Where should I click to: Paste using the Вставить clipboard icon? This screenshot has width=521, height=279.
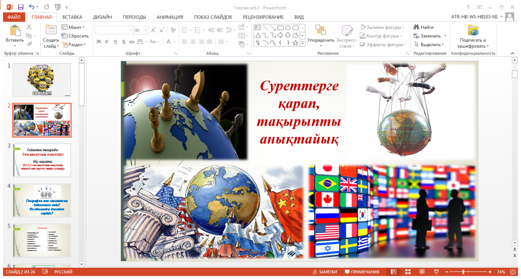[15, 31]
